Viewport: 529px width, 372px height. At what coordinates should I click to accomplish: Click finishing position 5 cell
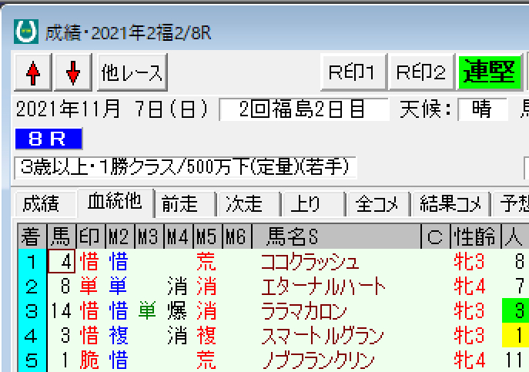32,360
